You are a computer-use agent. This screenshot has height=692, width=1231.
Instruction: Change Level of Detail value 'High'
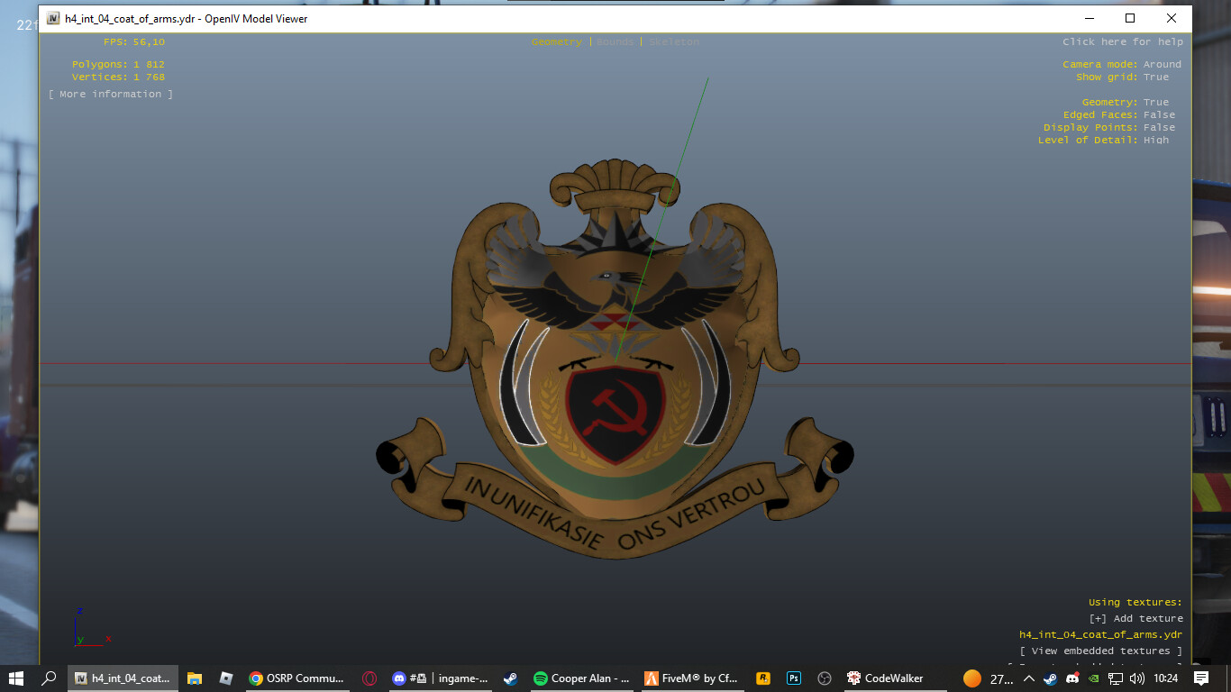click(1156, 140)
